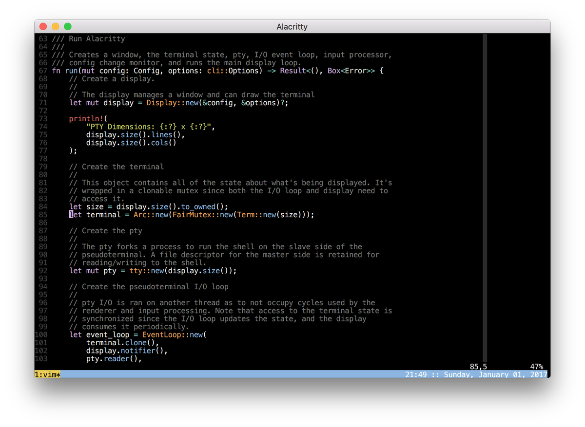Click '// Create the pseudoterminal I/O loop' comment
Image resolution: width=585 pixels, height=427 pixels.
148,287
